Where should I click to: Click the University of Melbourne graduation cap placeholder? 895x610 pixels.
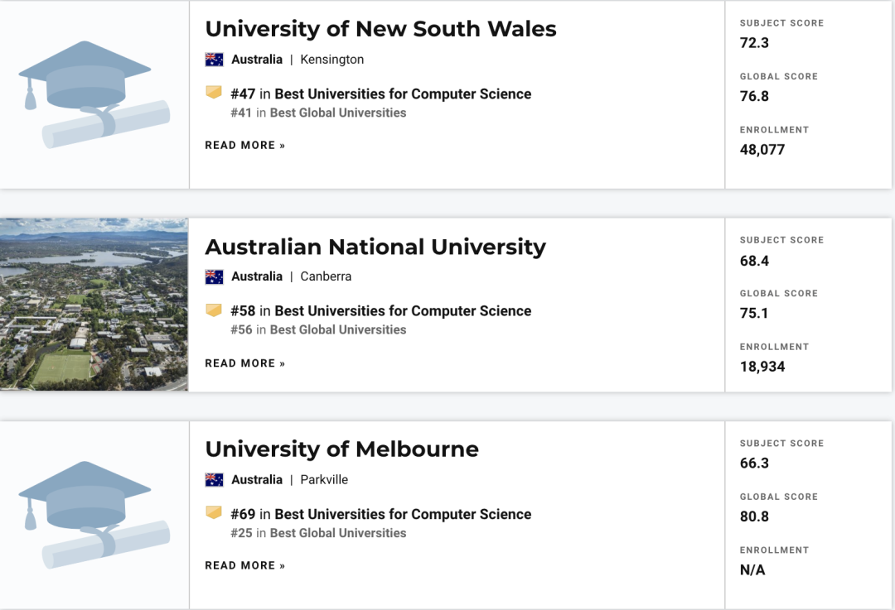tap(94, 515)
